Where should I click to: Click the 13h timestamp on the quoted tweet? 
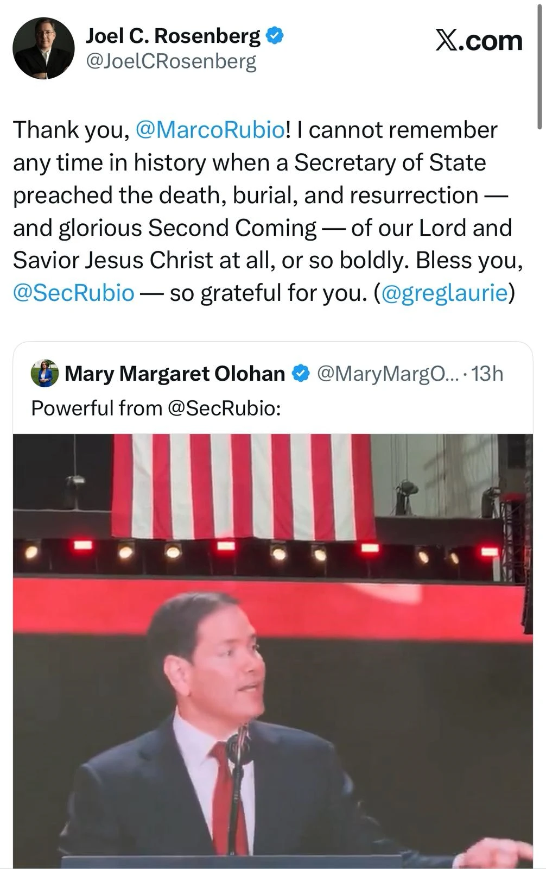tap(487, 374)
